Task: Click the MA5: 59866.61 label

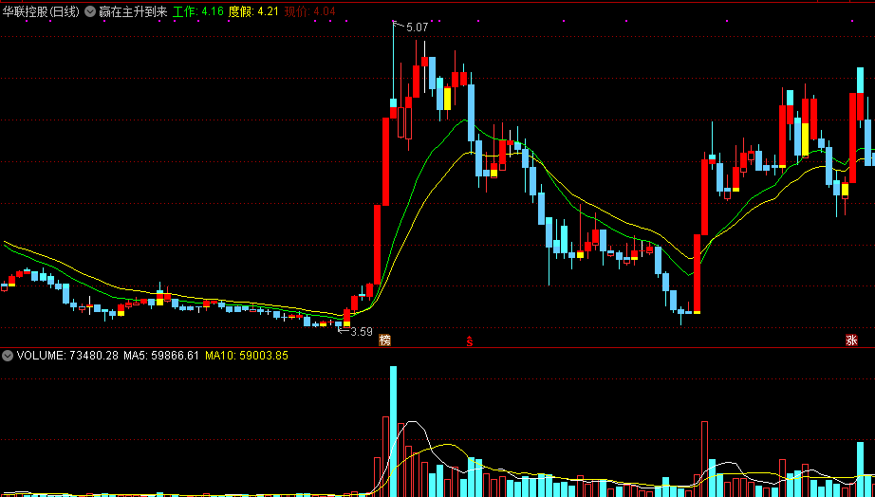Action: point(161,356)
